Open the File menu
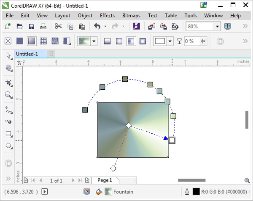 point(10,16)
